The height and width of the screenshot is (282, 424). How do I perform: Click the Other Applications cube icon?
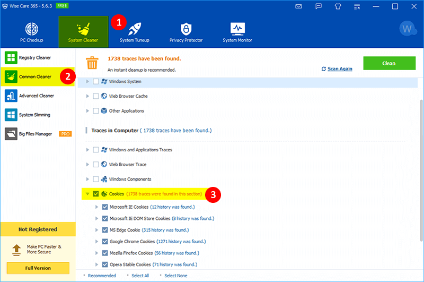point(104,111)
